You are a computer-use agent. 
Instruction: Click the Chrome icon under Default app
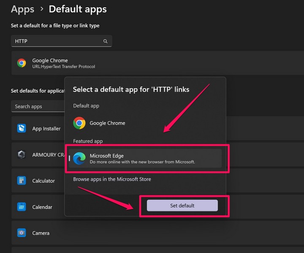79,123
